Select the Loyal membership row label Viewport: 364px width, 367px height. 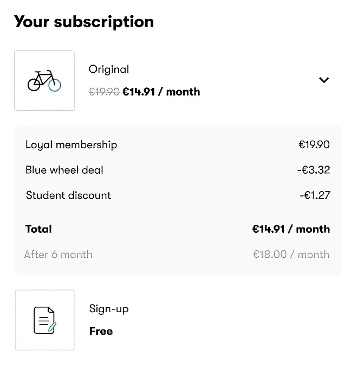pyautogui.click(x=71, y=145)
